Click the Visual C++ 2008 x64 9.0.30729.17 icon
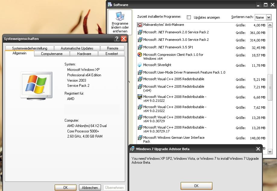The height and width of the screenshot is (191, 277). coord(140,127)
